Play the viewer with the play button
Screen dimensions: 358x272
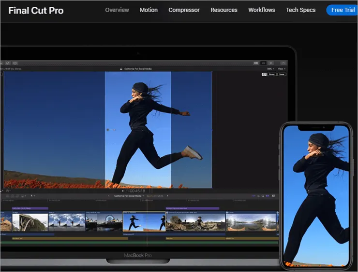(x=123, y=191)
